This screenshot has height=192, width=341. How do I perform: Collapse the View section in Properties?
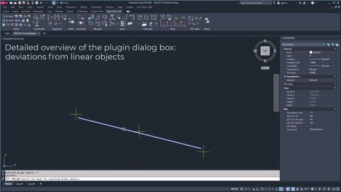point(335,88)
